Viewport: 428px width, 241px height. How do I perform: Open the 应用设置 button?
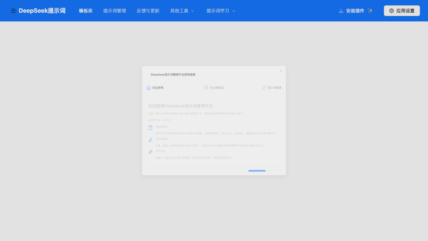(402, 11)
